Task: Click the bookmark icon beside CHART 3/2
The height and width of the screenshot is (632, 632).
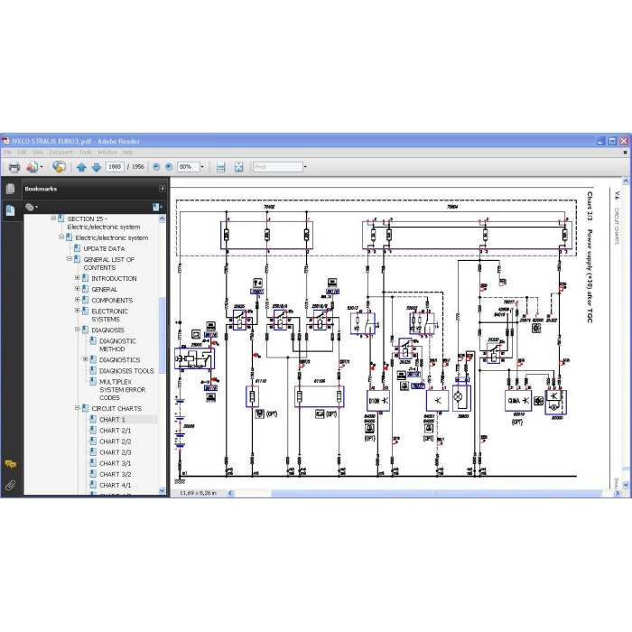Action: [x=93, y=474]
